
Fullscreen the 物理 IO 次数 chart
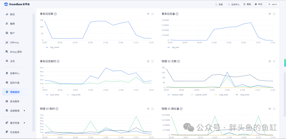[x=274, y=61]
